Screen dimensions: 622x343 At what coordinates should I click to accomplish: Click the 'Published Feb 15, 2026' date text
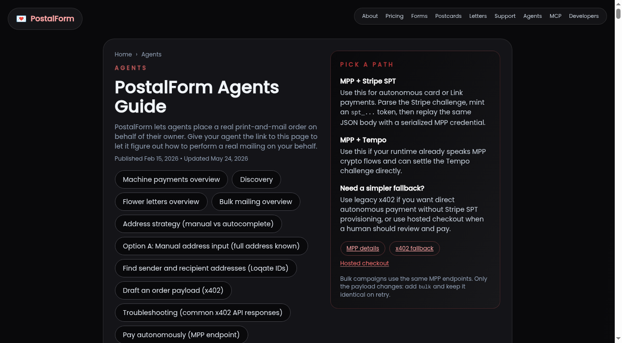[x=146, y=159]
